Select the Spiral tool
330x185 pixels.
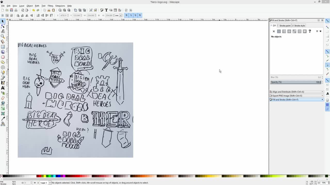[x=3, y=67]
